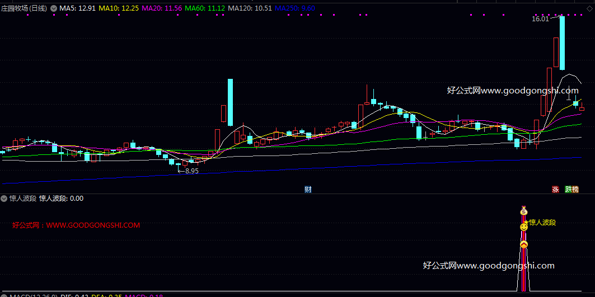595x297 pixels.
Task: Select the magenta MA20 line label
Action: [x=160, y=8]
